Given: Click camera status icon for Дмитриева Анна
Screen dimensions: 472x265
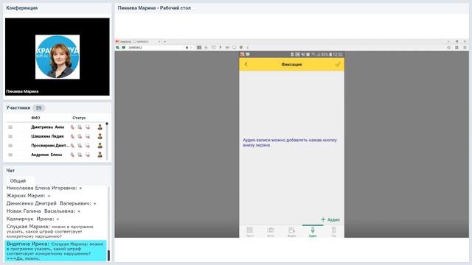Looking at the screenshot, I should pos(80,127).
